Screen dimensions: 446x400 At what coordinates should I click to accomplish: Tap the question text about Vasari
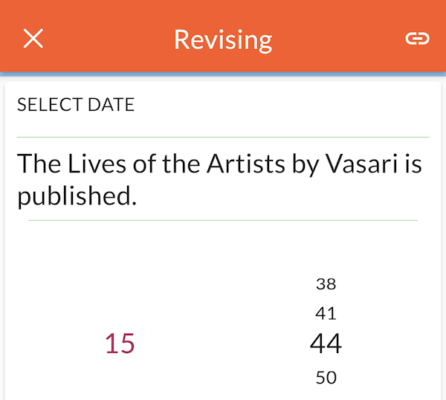pos(219,179)
